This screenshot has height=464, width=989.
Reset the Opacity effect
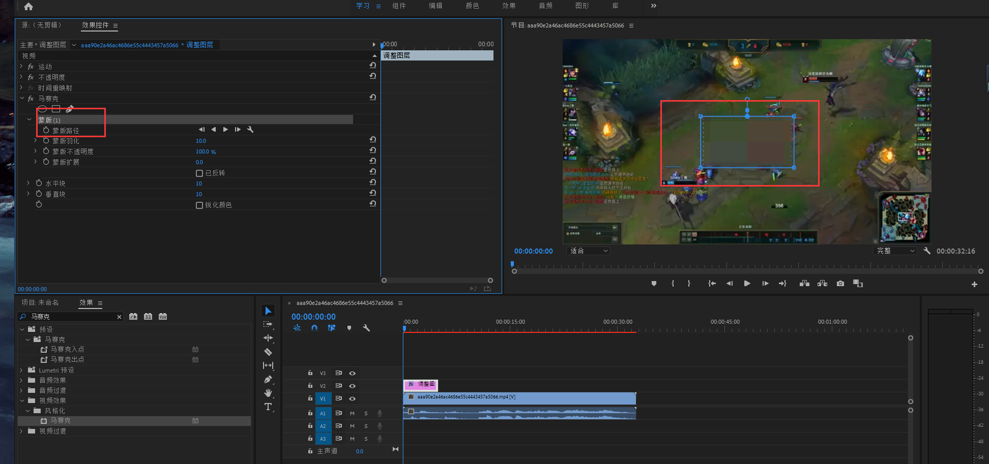(x=373, y=76)
